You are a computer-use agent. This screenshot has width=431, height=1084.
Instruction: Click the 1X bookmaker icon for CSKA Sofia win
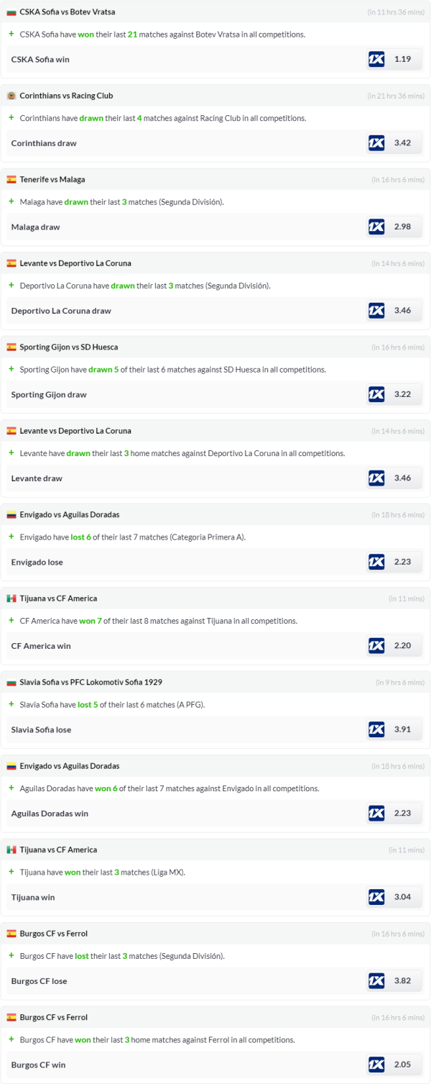(x=376, y=59)
